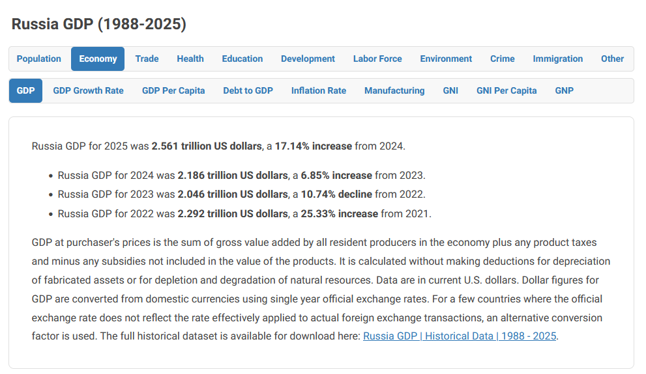Click the '2.186 trillion US dollars' 2024 value

coord(232,176)
